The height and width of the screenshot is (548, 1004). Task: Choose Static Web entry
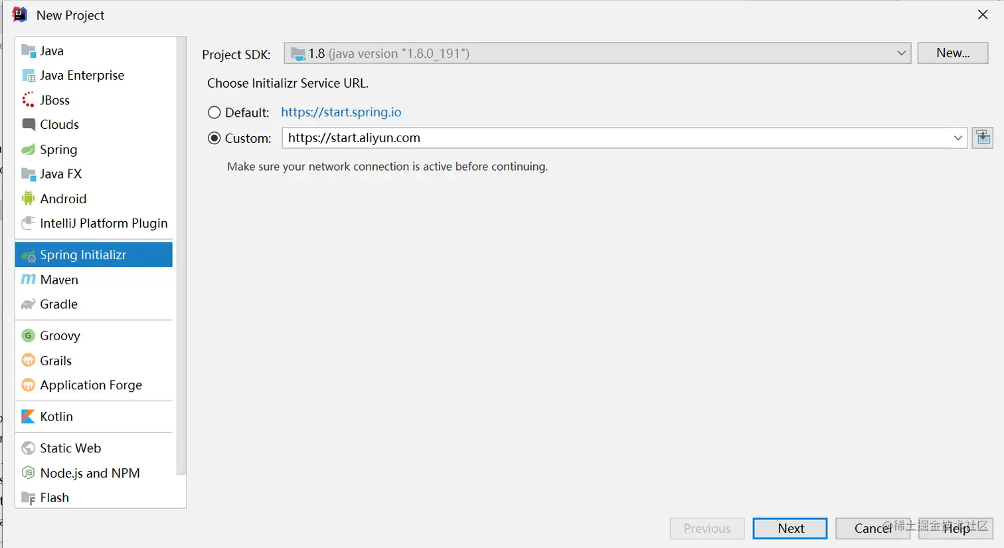tap(94, 448)
